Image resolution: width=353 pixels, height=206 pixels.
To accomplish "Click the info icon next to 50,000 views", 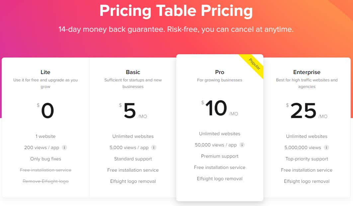I will click(242, 145).
